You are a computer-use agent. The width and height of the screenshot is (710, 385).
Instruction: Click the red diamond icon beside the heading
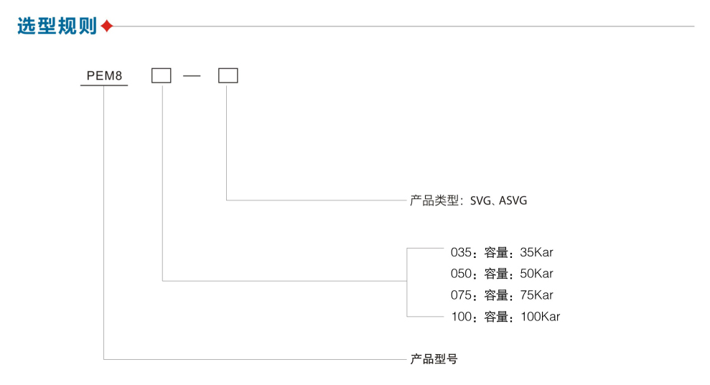pos(107,27)
